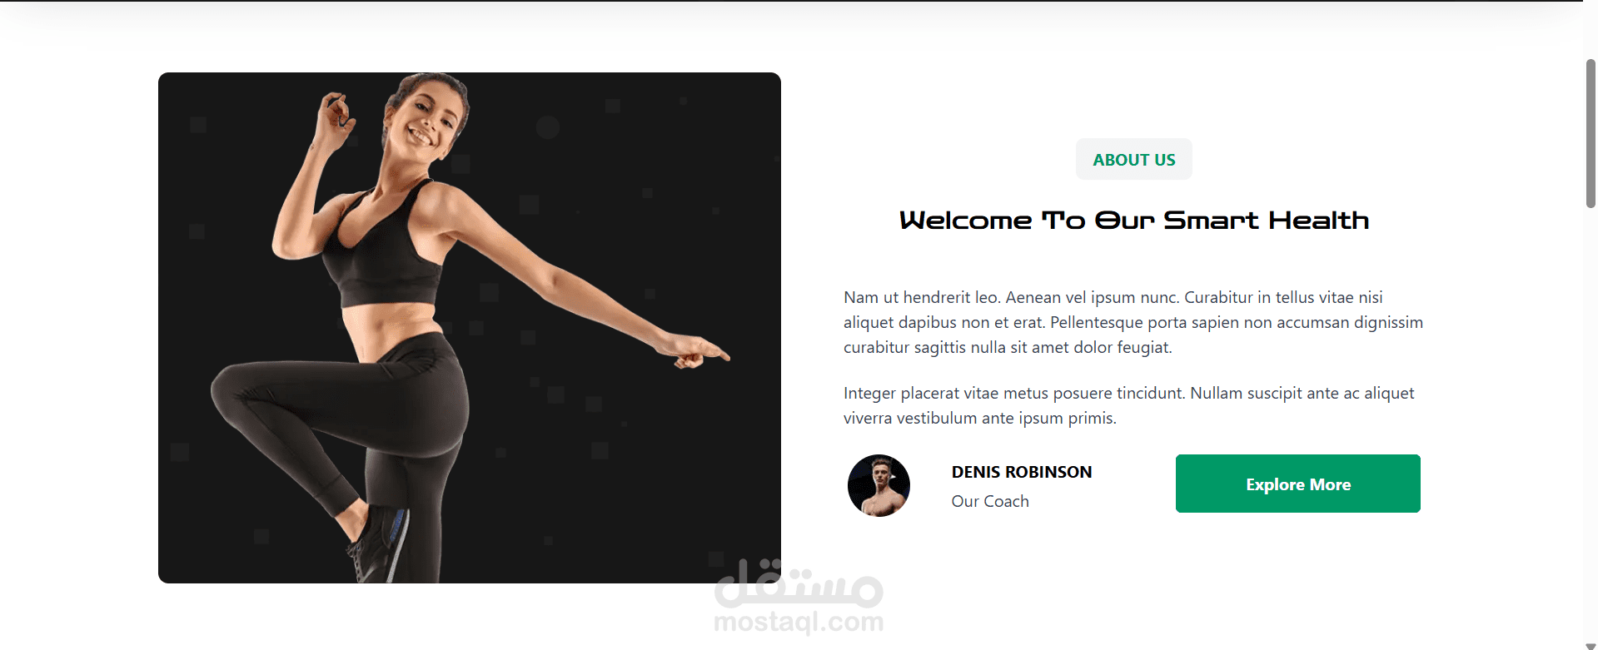Select the ABOUT US badge
This screenshot has height=650, width=1598.
[x=1133, y=159]
